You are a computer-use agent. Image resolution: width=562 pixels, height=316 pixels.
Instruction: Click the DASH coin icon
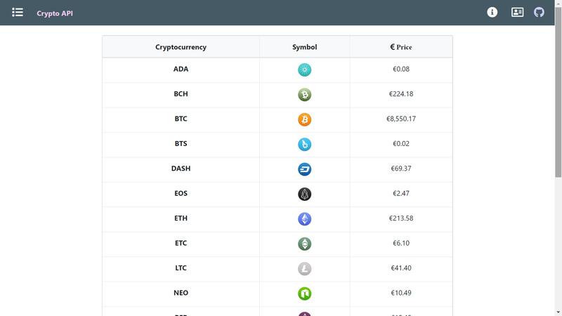point(305,169)
